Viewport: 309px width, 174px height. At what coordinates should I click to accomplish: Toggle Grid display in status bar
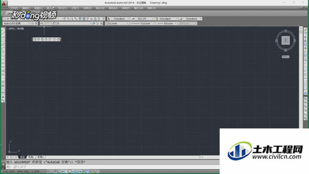[x=55, y=171]
